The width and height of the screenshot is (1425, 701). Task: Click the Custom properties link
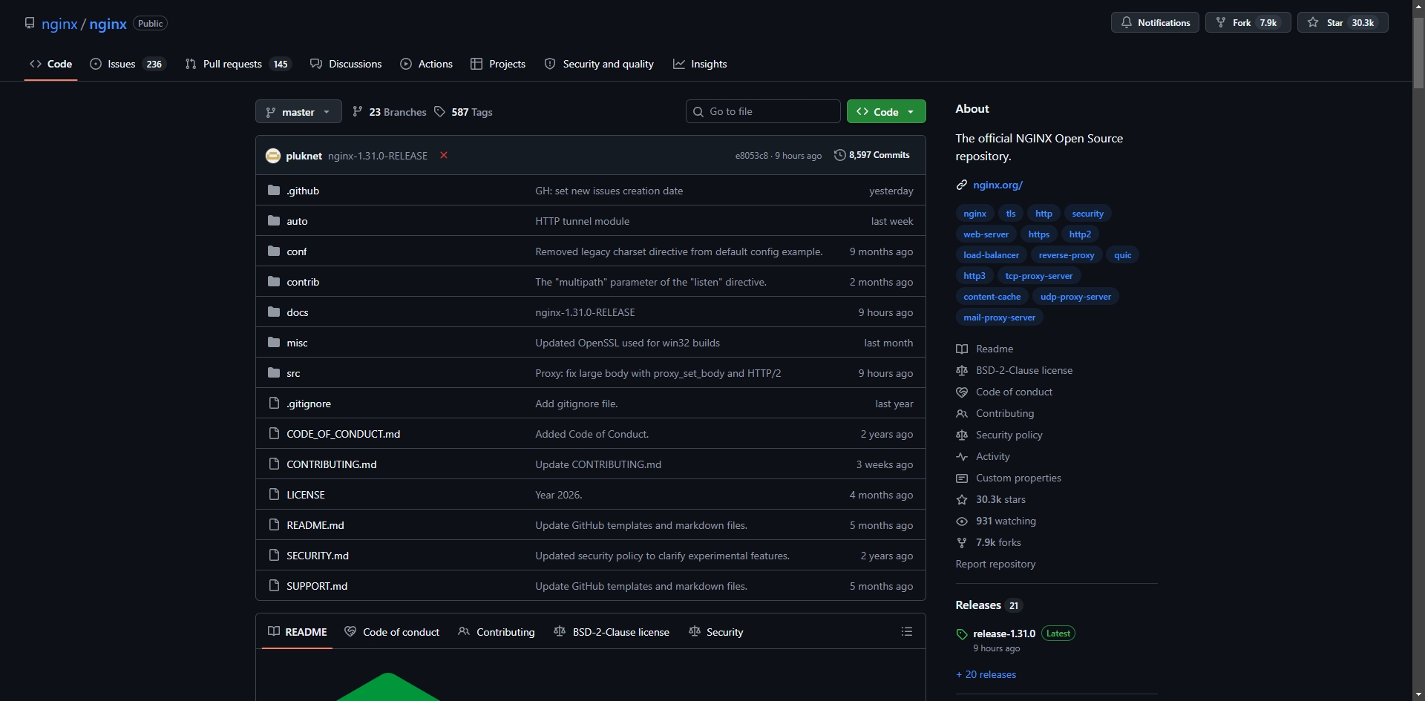[1018, 478]
